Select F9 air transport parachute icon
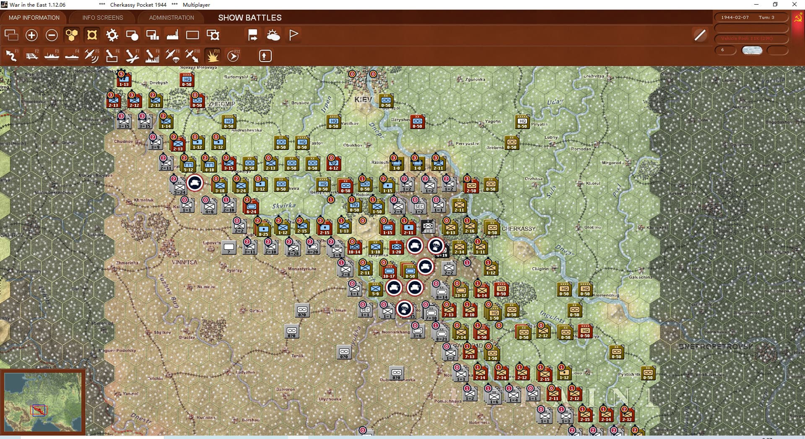The image size is (805, 439). pos(172,56)
